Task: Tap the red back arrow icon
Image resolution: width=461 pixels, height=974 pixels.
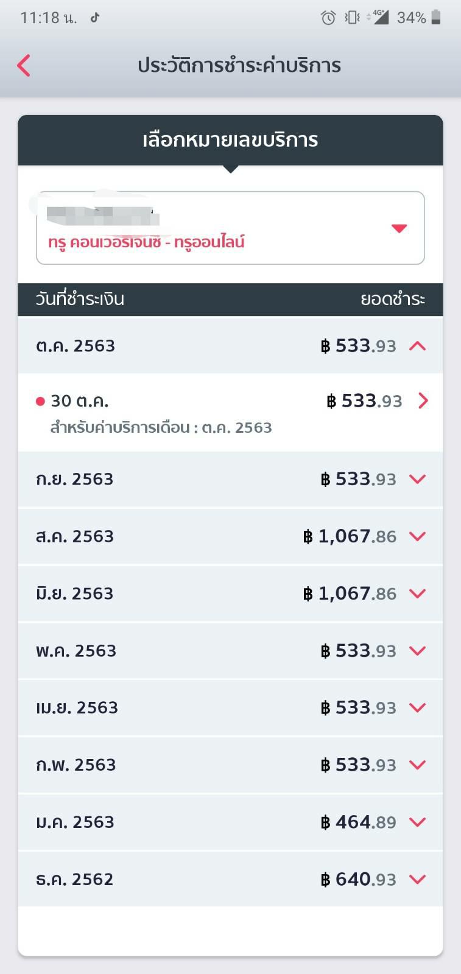Action: (24, 66)
